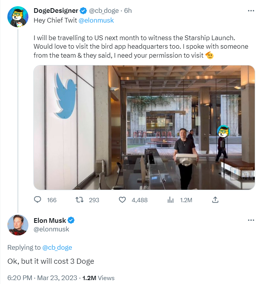261x284 pixels.
Task: Open more options on Elon's reply
Action: tap(250, 220)
